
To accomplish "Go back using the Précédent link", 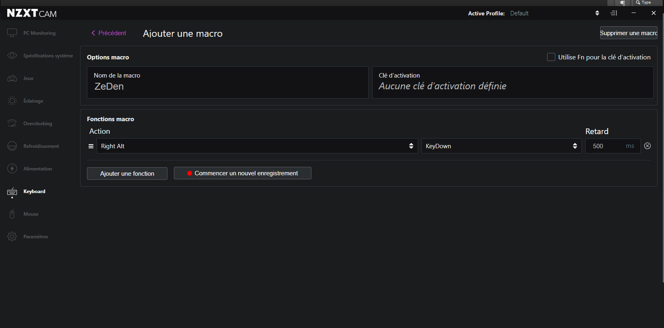I will pos(109,33).
